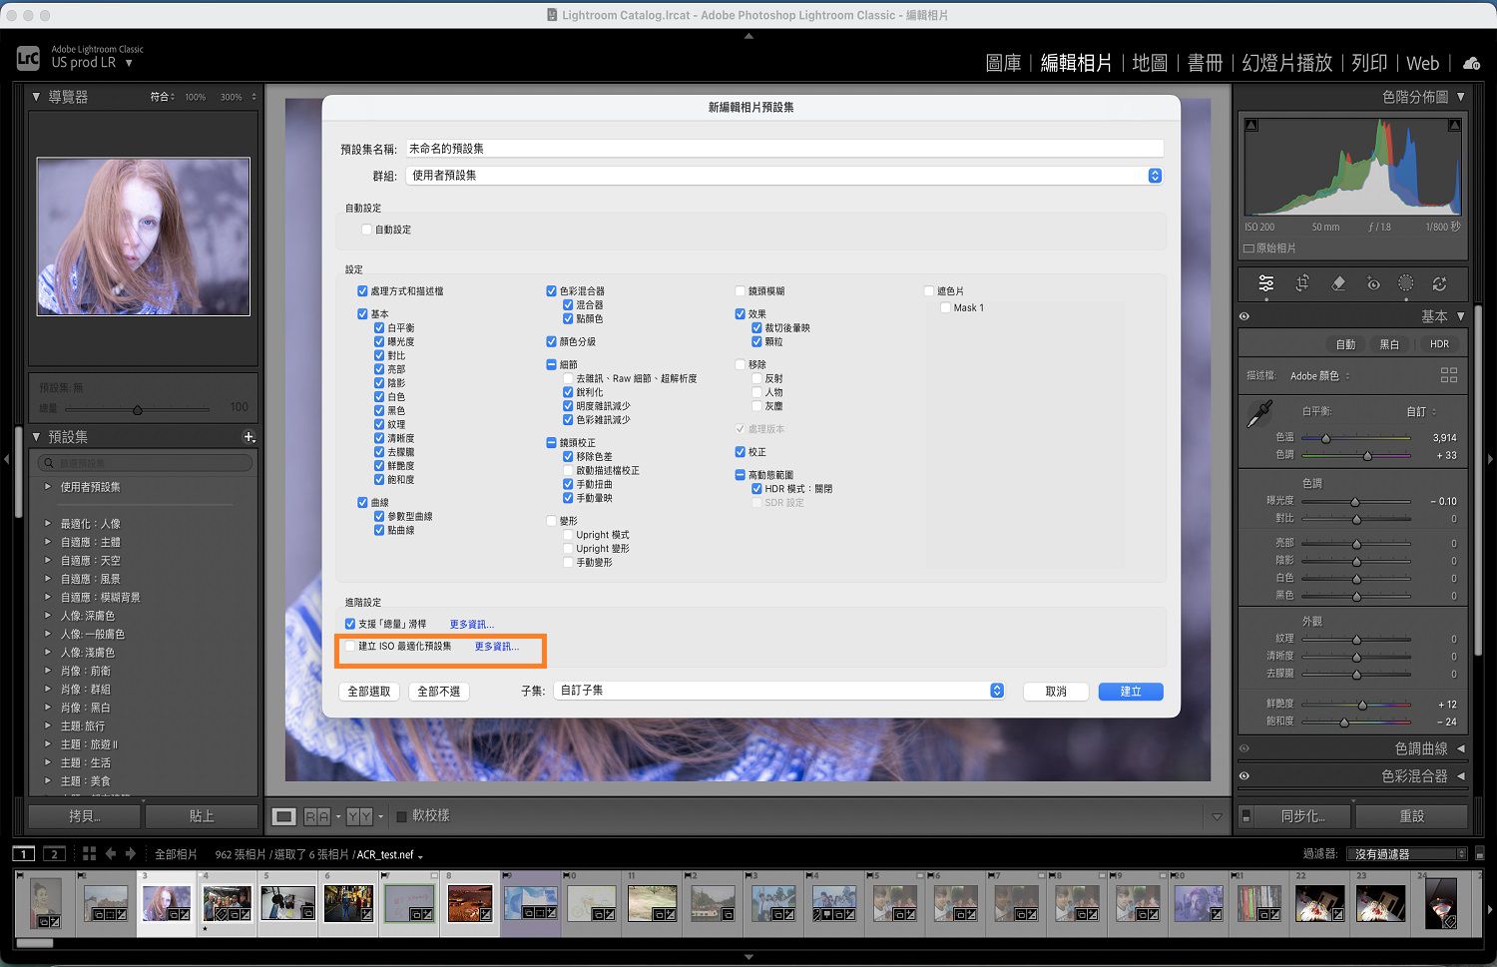
Task: Switch to the 列印 module
Action: point(1369,63)
